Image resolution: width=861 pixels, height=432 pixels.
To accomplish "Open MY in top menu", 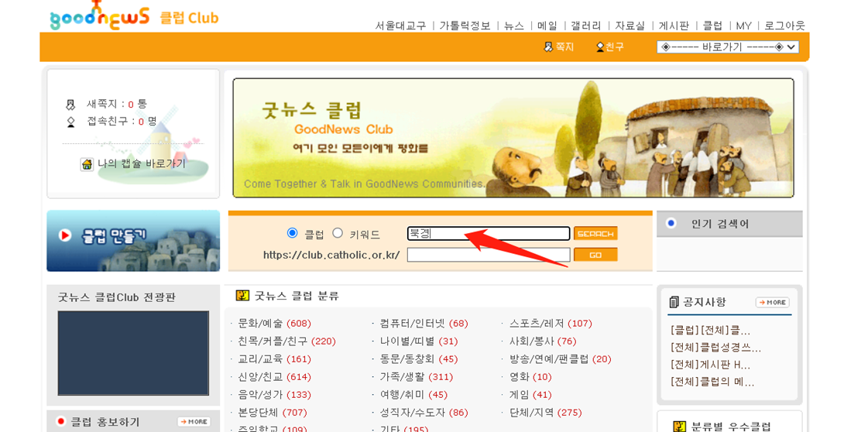I will pyautogui.click(x=743, y=26).
